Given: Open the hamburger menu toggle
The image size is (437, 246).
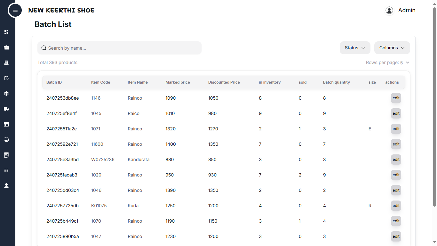Looking at the screenshot, I should click(x=15, y=10).
